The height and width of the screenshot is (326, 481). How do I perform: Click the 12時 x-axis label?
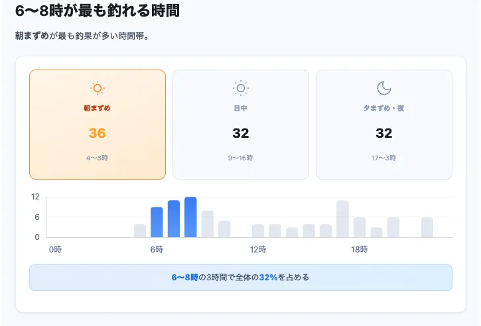258,249
